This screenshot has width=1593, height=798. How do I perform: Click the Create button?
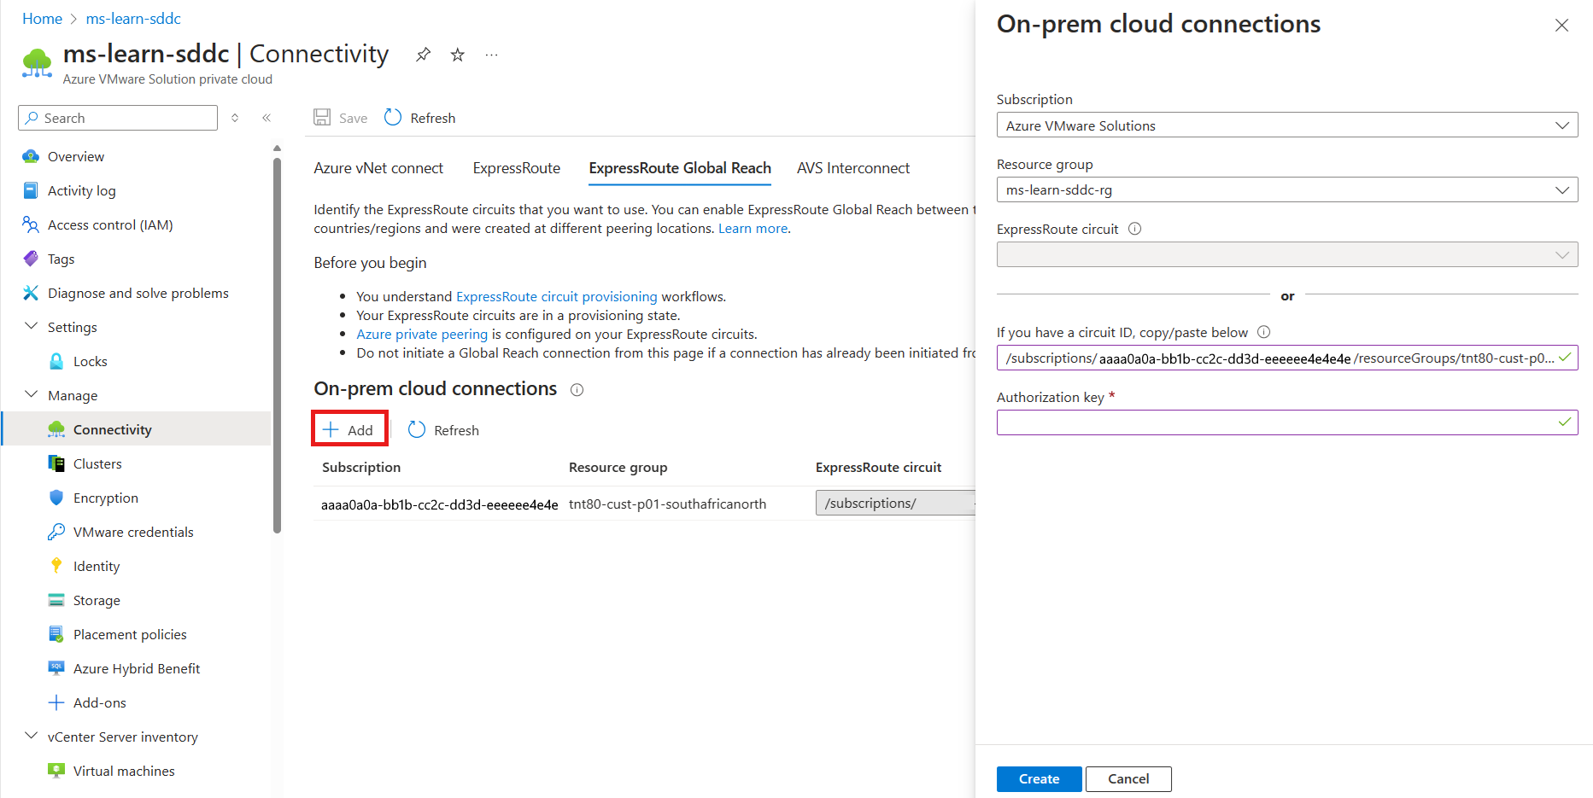[x=1039, y=778]
